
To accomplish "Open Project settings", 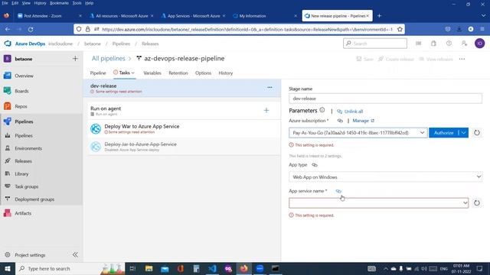I will pos(30,255).
